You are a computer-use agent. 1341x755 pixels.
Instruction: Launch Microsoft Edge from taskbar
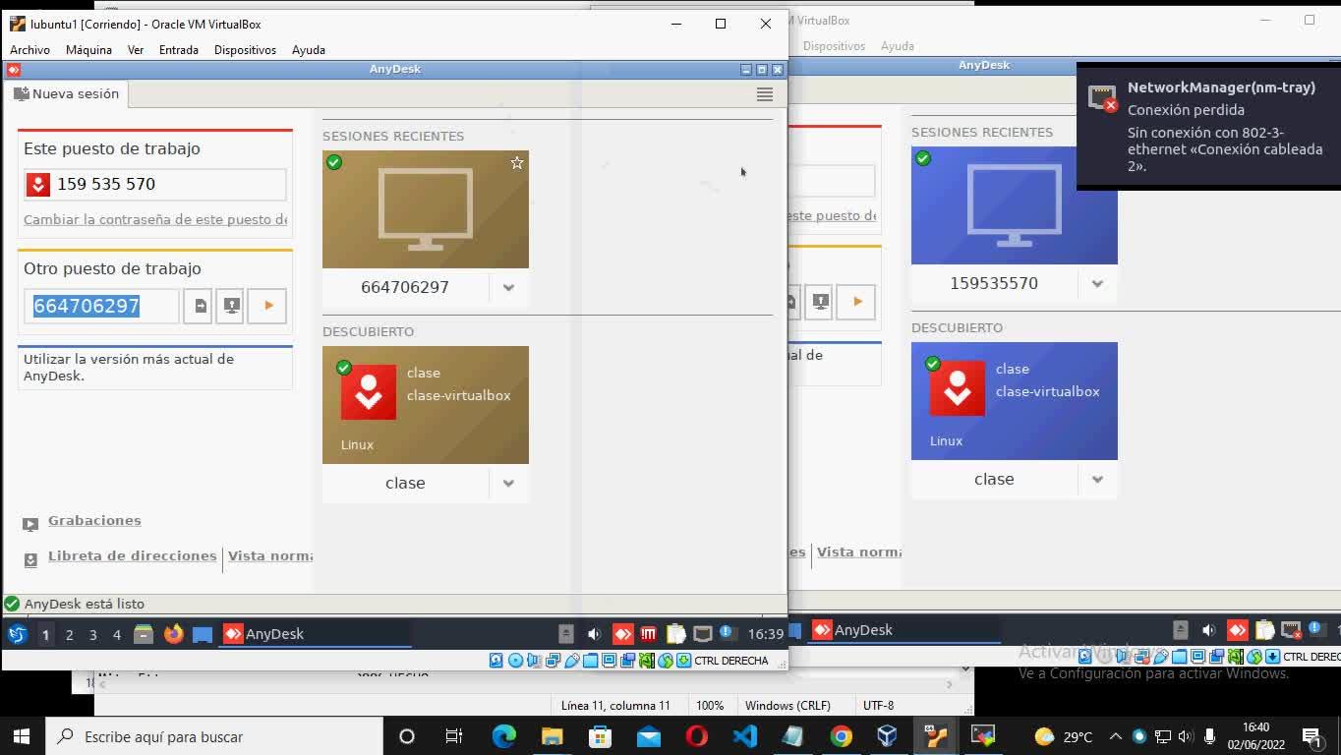point(503,736)
